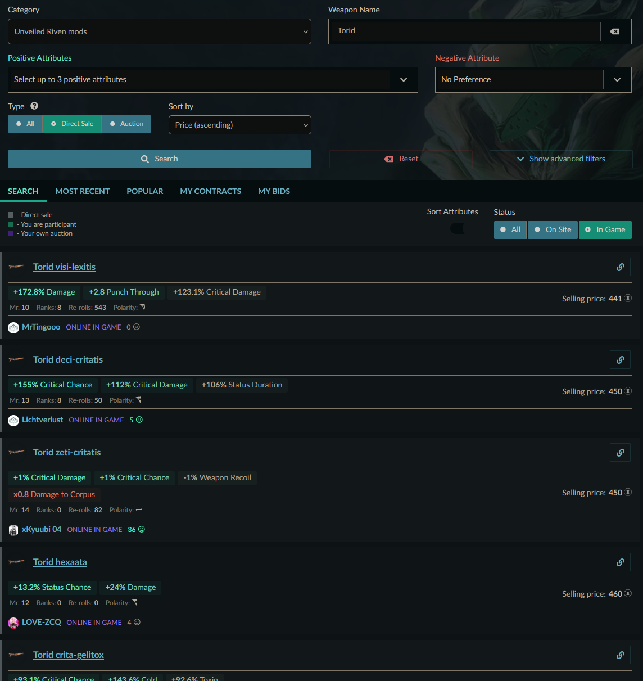Click LOVE-ZCQ's avatar icon

point(13,623)
